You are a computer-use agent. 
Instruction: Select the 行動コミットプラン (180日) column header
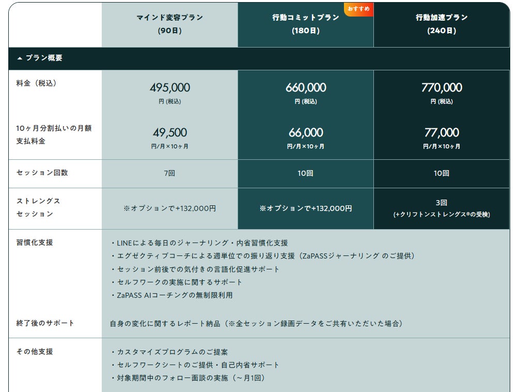(306, 24)
